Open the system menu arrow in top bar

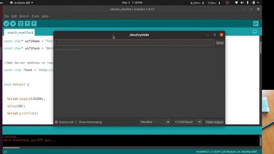pyautogui.click(x=258, y=3)
